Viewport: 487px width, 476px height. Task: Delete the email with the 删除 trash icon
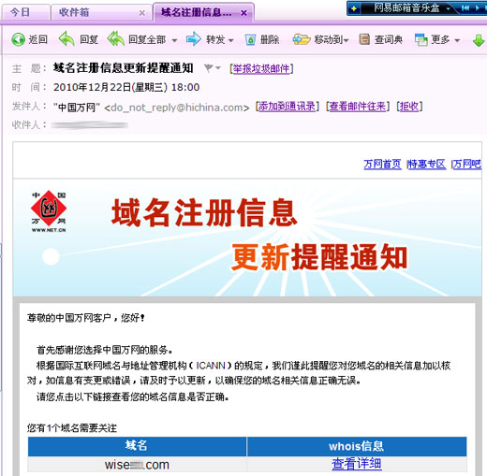tap(250, 39)
